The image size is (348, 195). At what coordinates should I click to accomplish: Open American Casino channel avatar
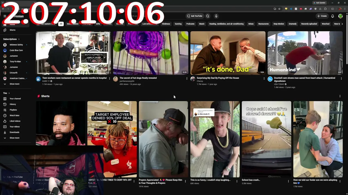click(5, 78)
